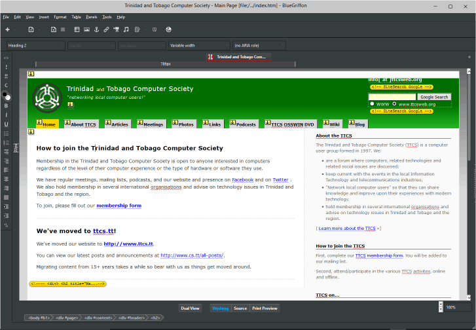This screenshot has height=330, width=476.
Task: Toggle bold formatting in the left sidebar
Action: (x=6, y=105)
